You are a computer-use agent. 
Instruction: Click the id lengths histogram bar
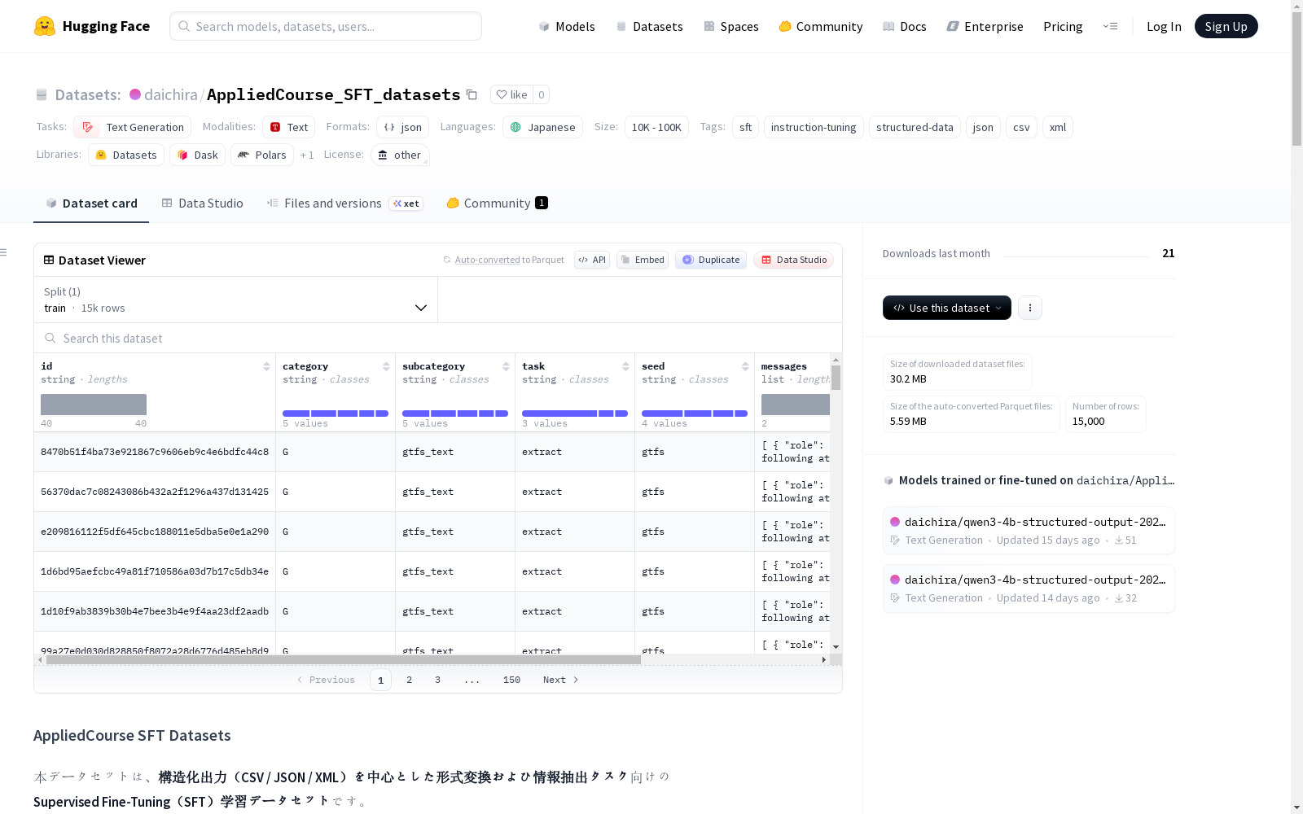(x=94, y=404)
